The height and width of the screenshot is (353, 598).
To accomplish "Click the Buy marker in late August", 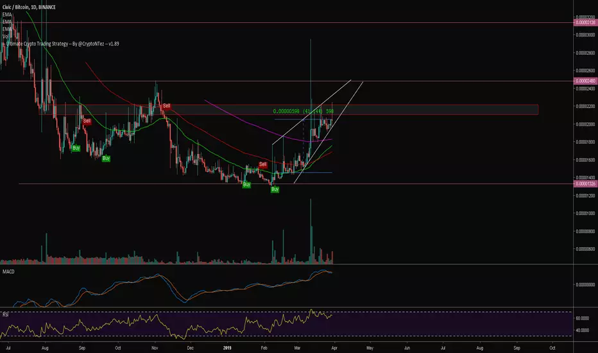I will click(76, 148).
